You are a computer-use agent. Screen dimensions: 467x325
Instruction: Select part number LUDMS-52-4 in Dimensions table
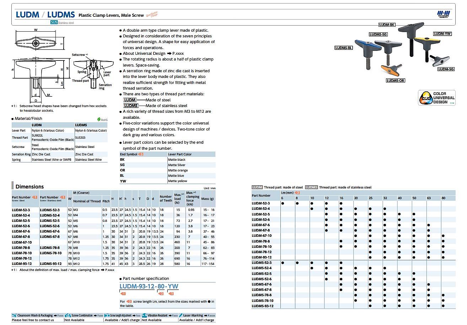coord(50,215)
